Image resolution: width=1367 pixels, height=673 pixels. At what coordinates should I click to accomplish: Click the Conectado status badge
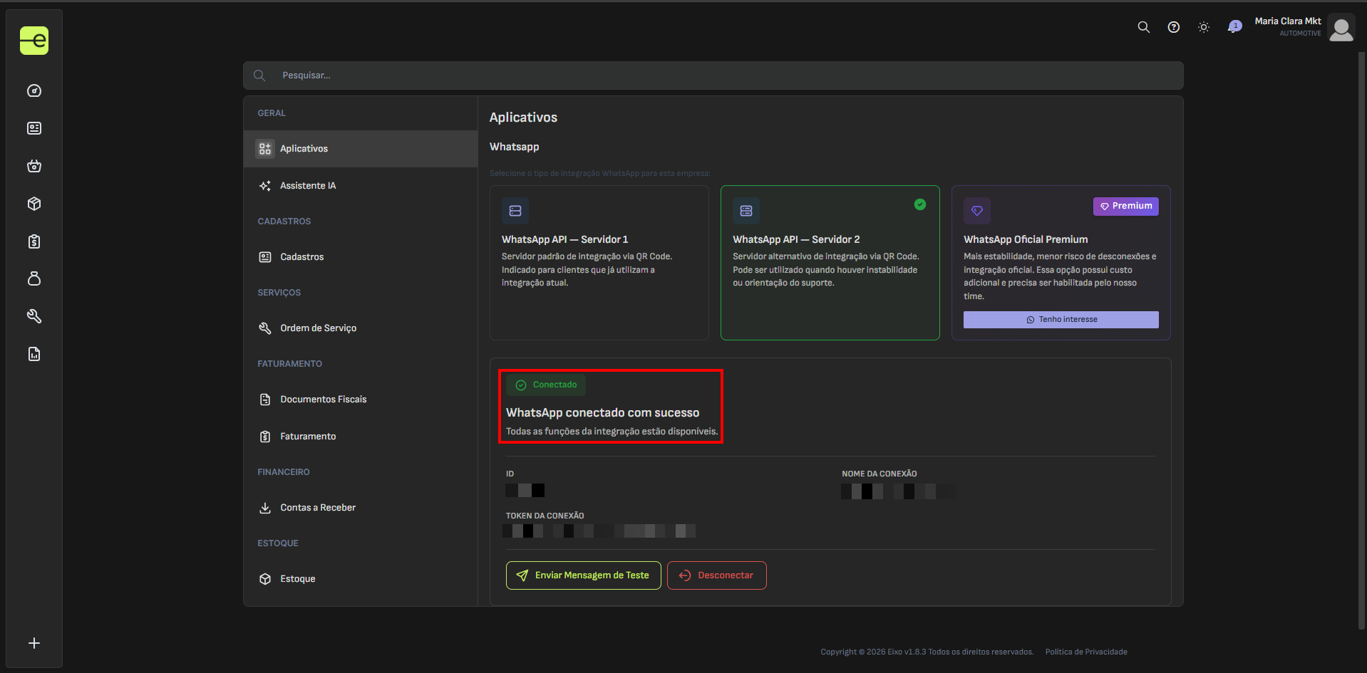pyautogui.click(x=547, y=385)
